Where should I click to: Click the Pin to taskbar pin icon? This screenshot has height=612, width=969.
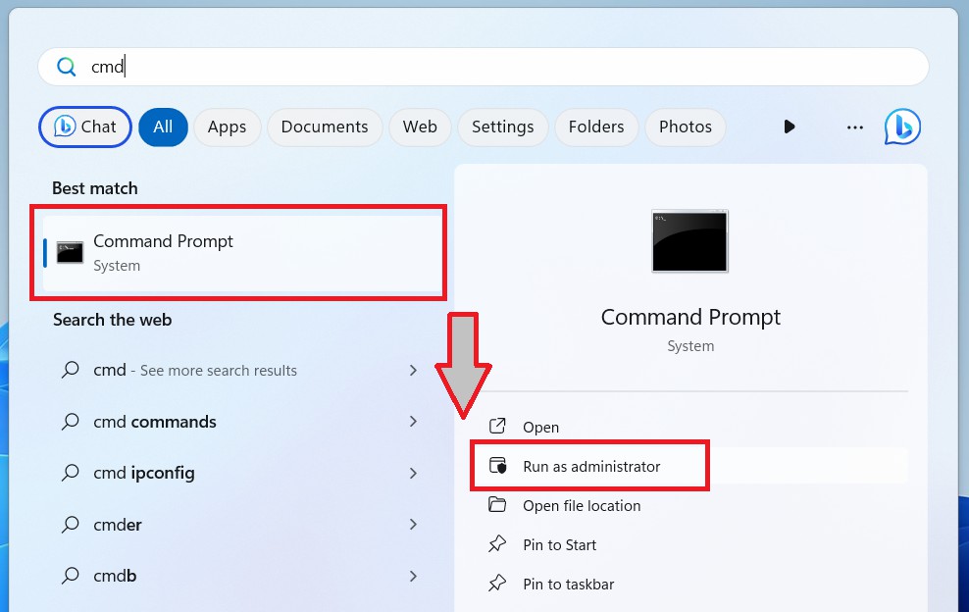pyautogui.click(x=497, y=584)
